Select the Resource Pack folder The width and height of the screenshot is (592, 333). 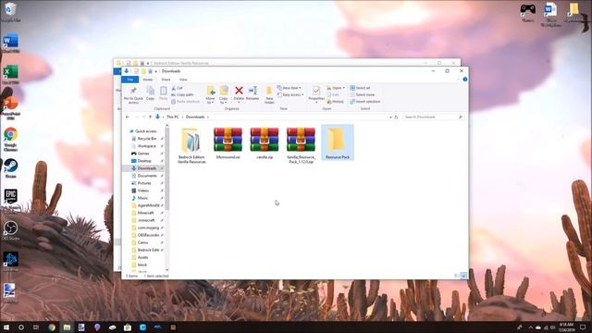pyautogui.click(x=338, y=142)
